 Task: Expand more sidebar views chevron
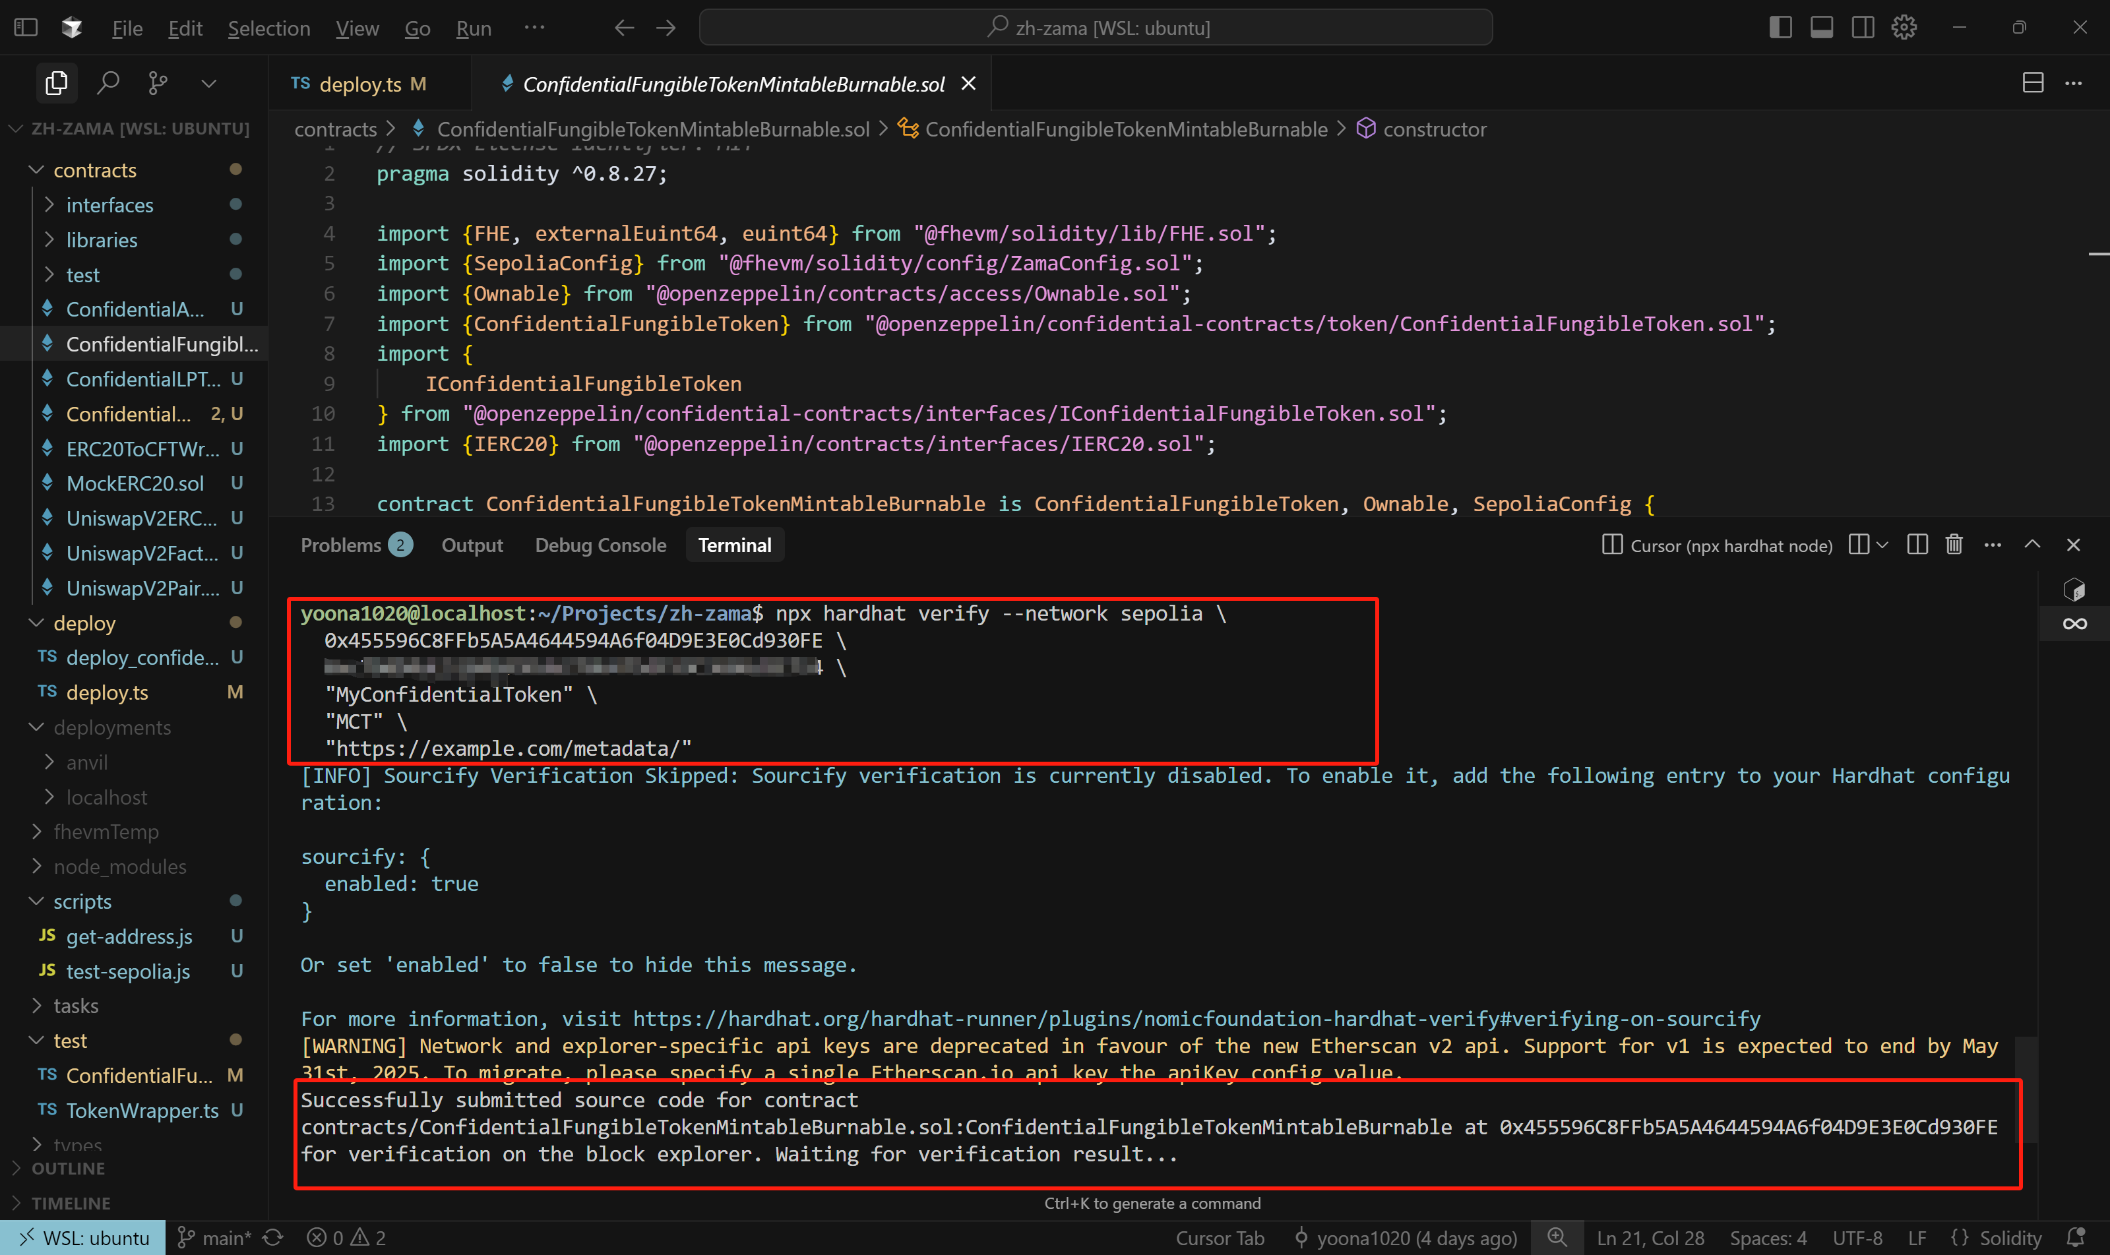(209, 83)
